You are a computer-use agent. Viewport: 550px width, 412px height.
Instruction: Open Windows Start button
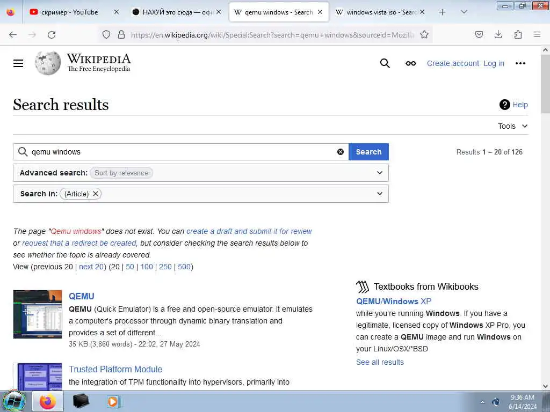coord(14,401)
